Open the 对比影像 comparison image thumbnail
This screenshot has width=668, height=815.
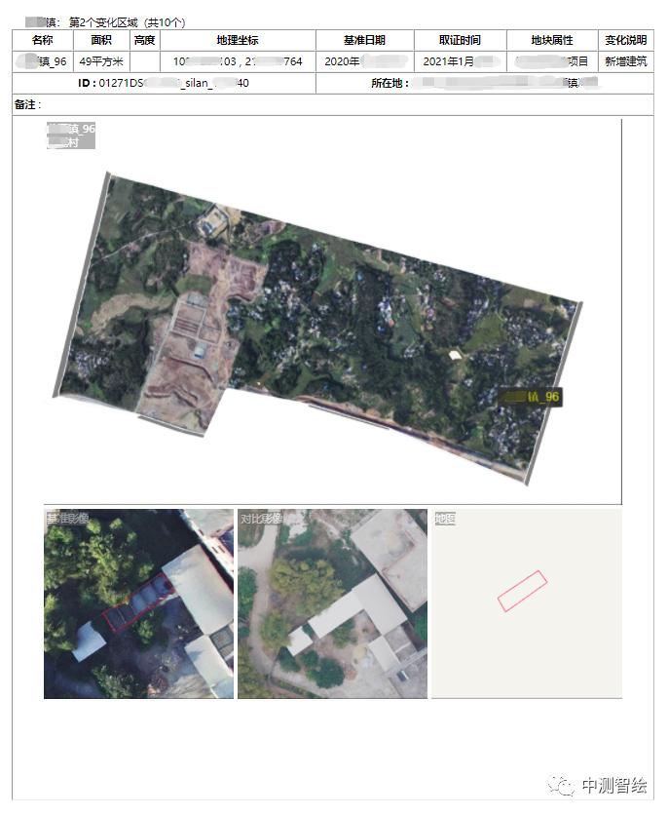pos(332,603)
